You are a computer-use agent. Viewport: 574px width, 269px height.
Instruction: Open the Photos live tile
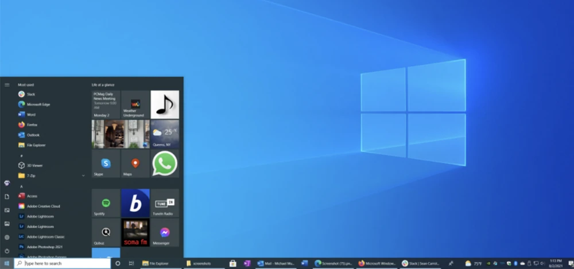121,134
